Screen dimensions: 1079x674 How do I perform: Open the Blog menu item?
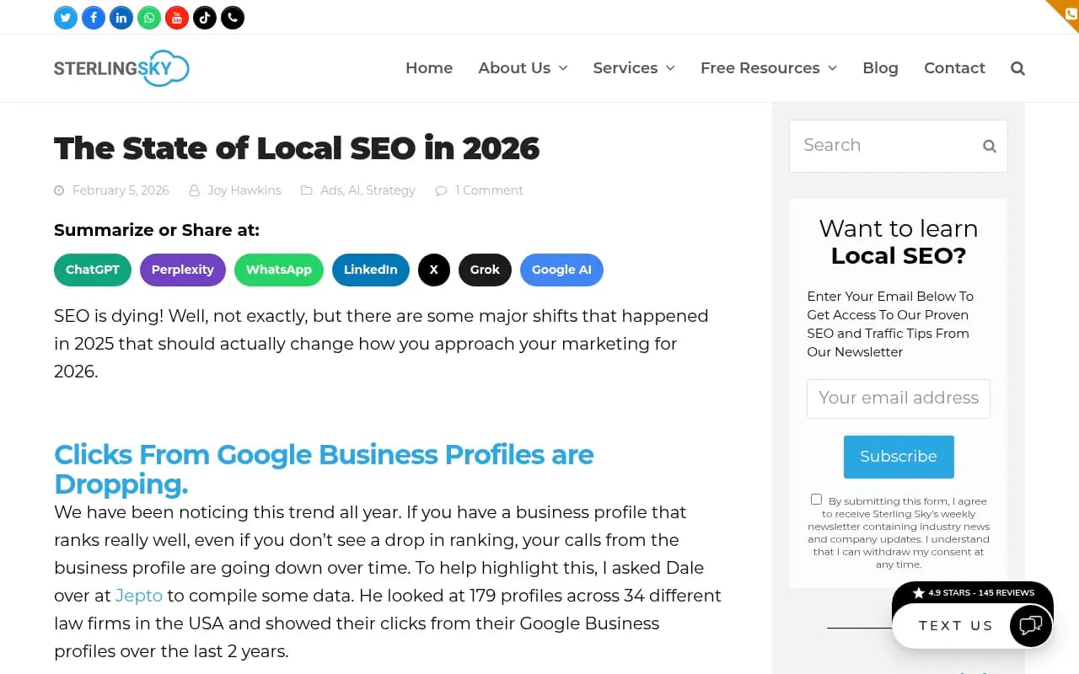880,68
